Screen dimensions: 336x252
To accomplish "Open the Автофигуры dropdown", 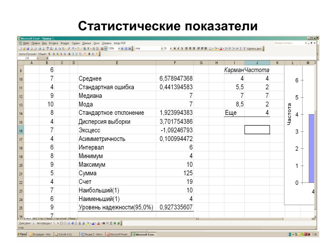I will 44,223.
